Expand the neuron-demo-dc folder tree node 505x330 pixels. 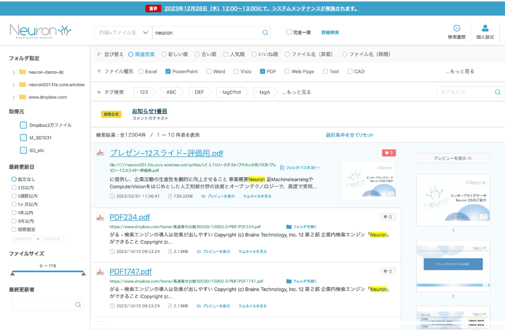point(13,72)
